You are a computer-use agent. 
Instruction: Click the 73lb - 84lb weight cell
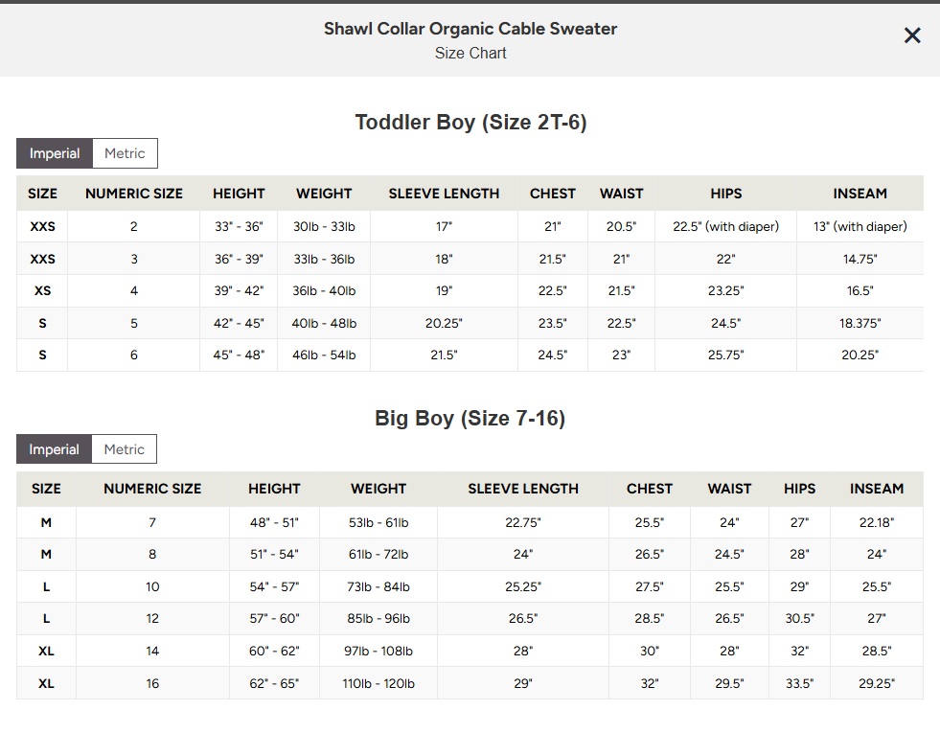pyautogui.click(x=378, y=586)
